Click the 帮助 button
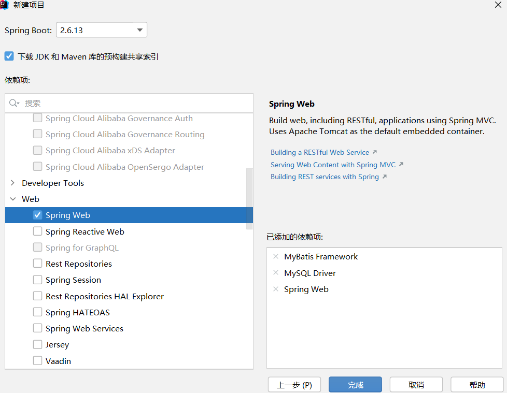507x393 pixels. click(477, 385)
